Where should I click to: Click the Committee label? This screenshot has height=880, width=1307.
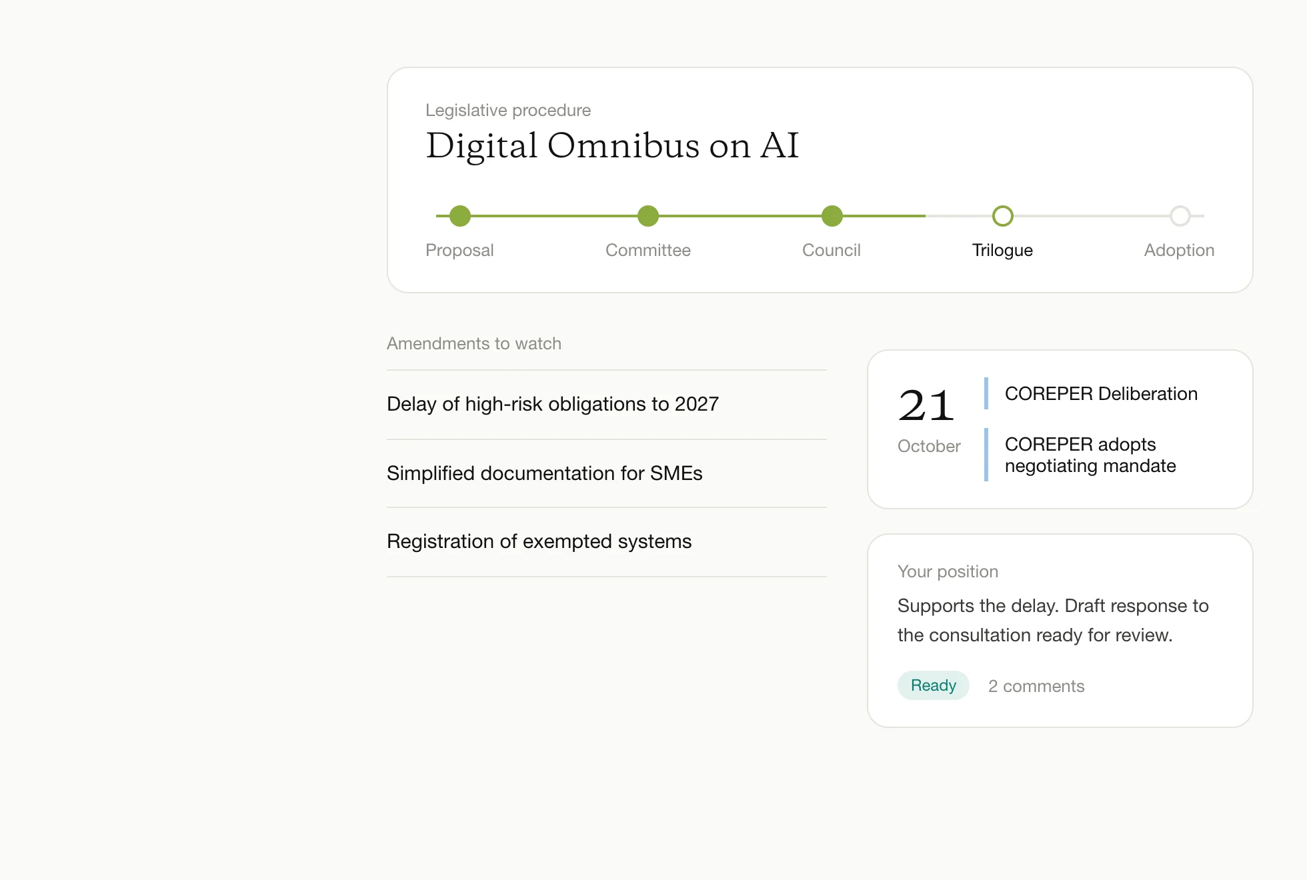[x=648, y=250]
